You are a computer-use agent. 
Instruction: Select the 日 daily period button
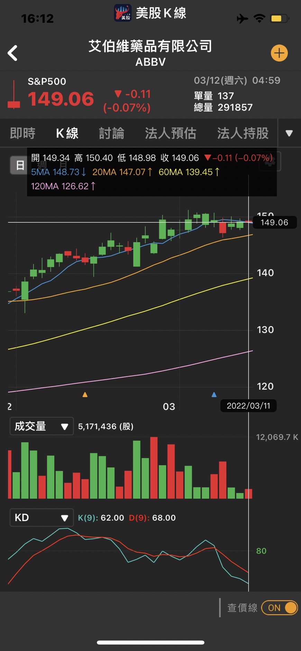(20, 165)
